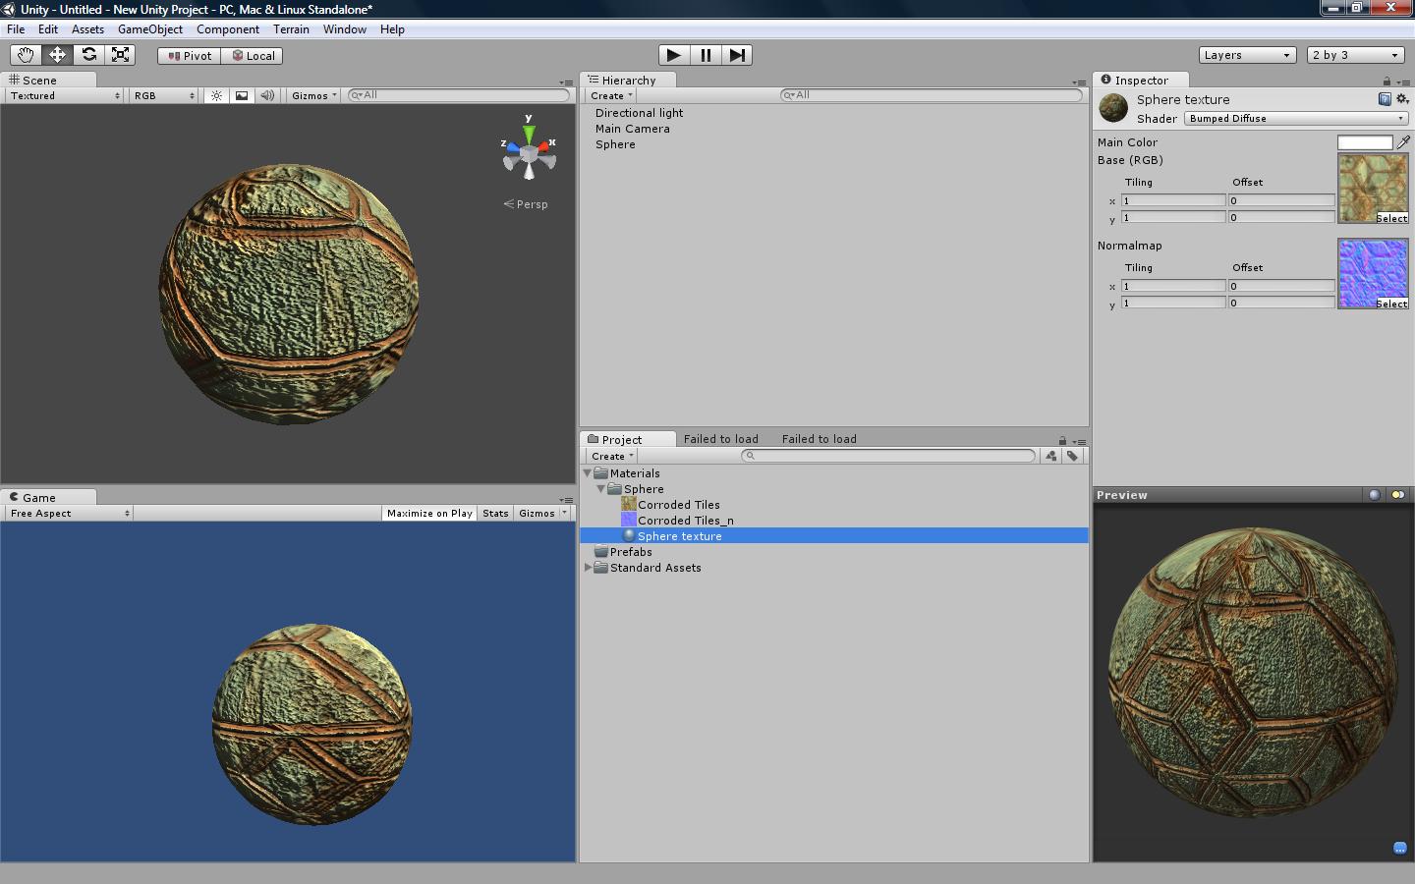The height and width of the screenshot is (884, 1415).
Task: Expand the Standard Assets folder arrow
Action: [x=588, y=568]
